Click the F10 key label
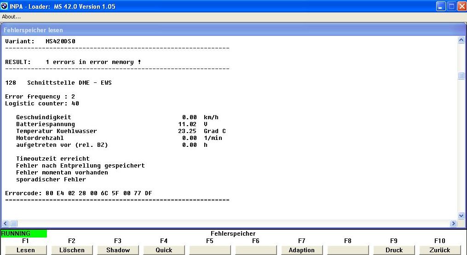The width and height of the screenshot is (467, 255). coord(440,241)
